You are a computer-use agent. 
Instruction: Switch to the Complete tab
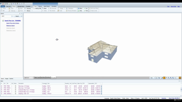pyautogui.click(x=28, y=6)
